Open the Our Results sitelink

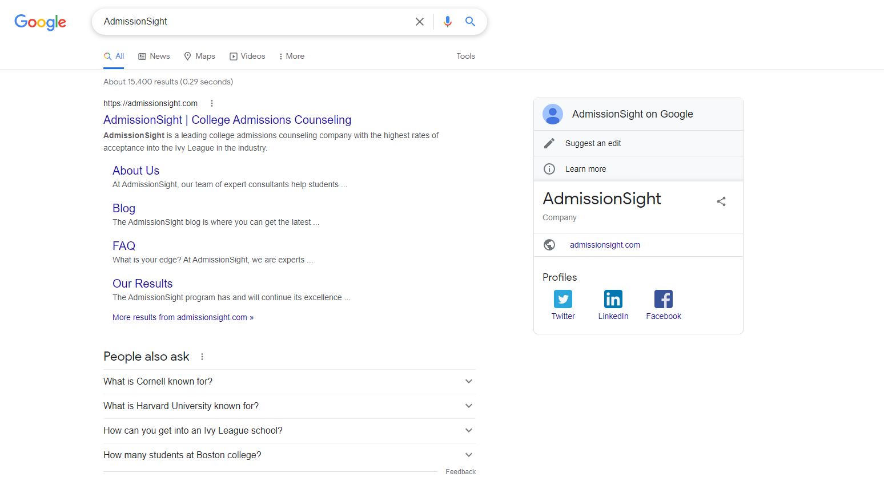tap(143, 284)
